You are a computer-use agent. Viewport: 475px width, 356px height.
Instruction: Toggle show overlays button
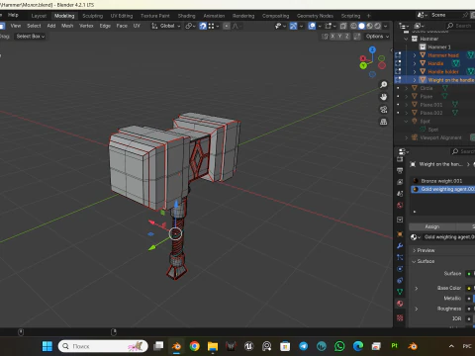[312, 26]
